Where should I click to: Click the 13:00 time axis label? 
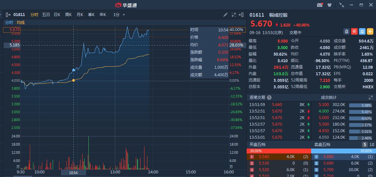[x=115, y=172]
